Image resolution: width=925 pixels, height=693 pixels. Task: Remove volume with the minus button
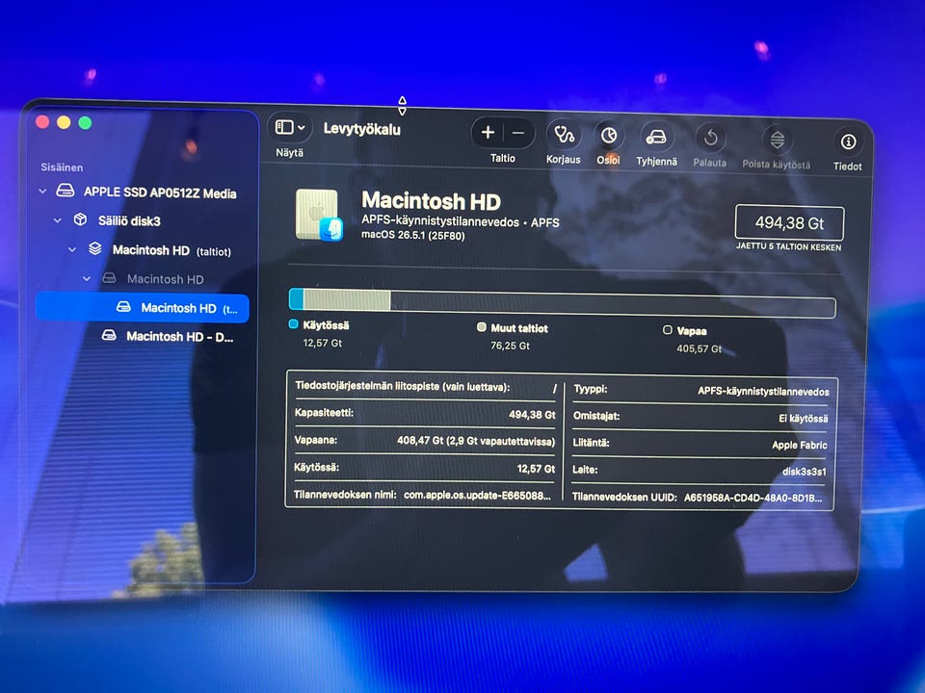click(x=518, y=134)
